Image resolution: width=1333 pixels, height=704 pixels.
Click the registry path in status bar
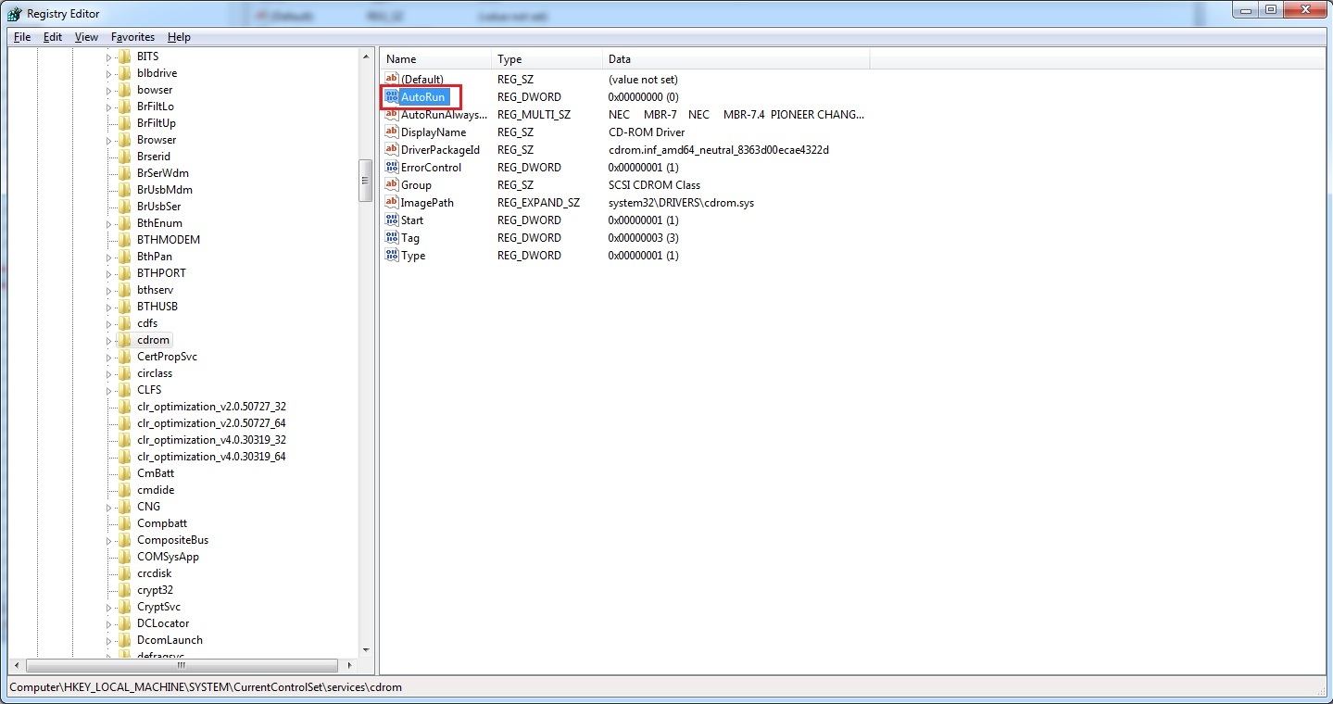[206, 687]
